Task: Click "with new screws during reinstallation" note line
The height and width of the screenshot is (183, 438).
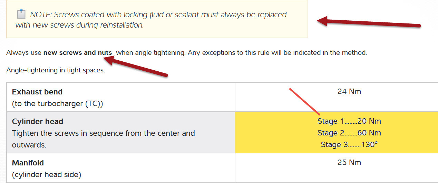Action: click(79, 25)
